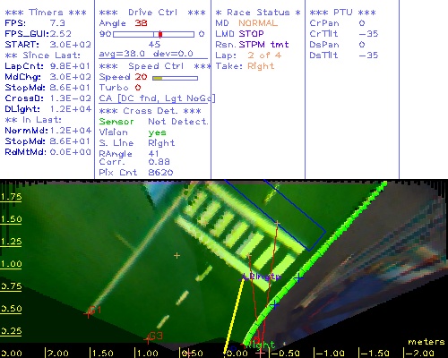Image resolution: width=448 pixels, height=358 pixels.
Task: Click the Sensor Not Detect. status
Action: click(x=153, y=122)
